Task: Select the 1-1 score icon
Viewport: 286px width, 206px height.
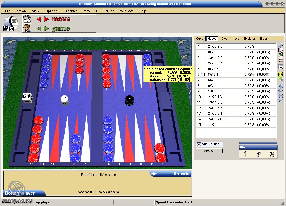Action: click(x=281, y=91)
